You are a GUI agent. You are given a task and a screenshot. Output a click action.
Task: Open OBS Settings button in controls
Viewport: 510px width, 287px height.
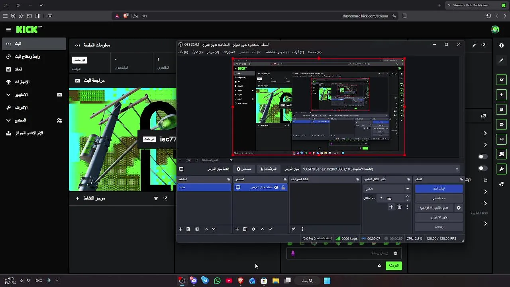pos(439,227)
